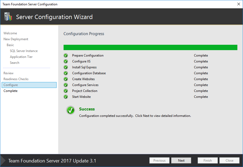
Task: Click the Project Collection step label
Action: 84,91
